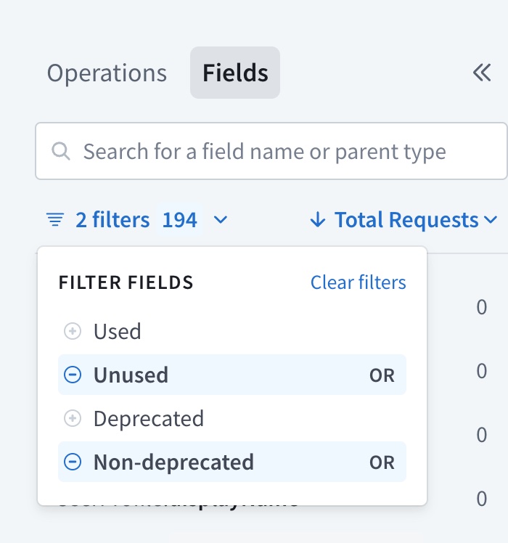The height and width of the screenshot is (543, 508).
Task: Switch to the Operations tab
Action: (x=107, y=73)
